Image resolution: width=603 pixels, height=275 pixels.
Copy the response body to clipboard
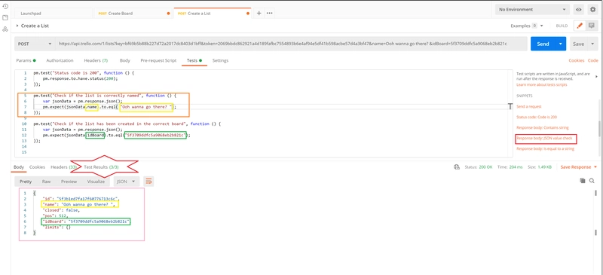click(582, 180)
